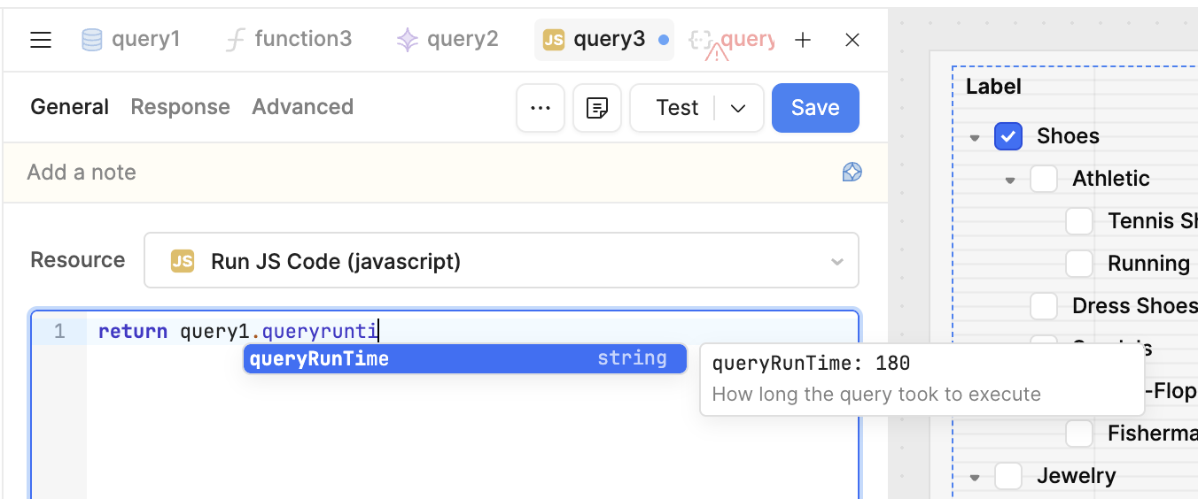Click the JS icon on query3 tab

(554, 40)
